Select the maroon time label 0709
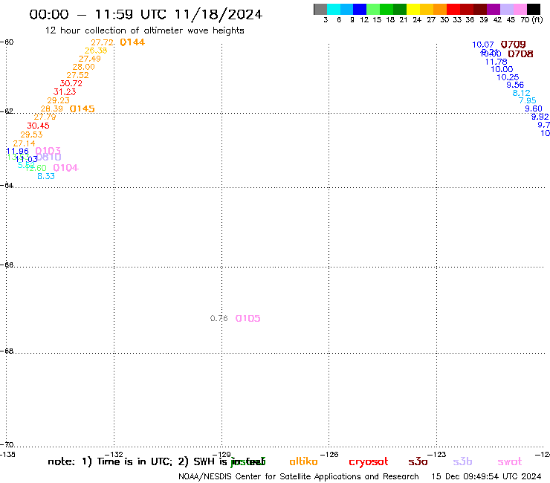 pos(513,45)
